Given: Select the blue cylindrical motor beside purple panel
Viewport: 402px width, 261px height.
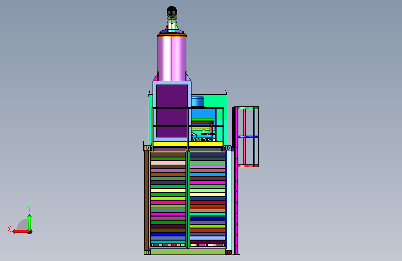Looking at the screenshot, I should click(198, 101).
